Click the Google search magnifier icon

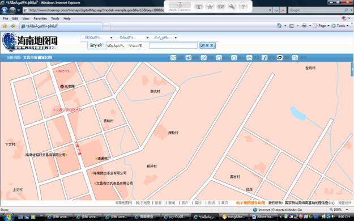coord(346,10)
